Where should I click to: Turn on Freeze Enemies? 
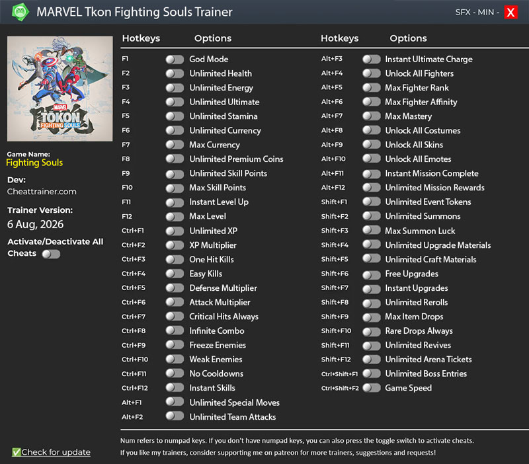175,345
